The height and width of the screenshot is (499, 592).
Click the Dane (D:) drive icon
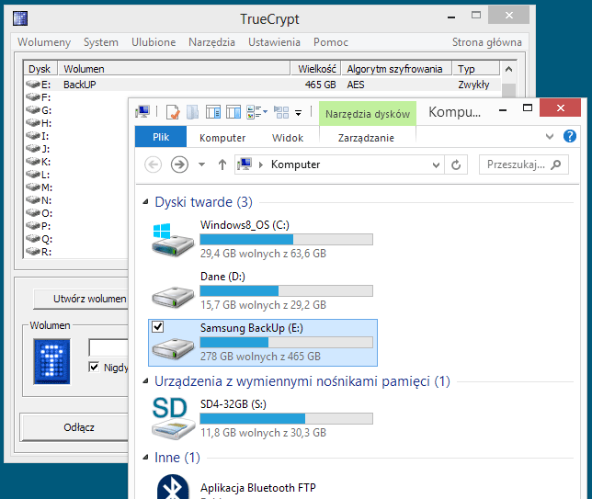click(173, 297)
